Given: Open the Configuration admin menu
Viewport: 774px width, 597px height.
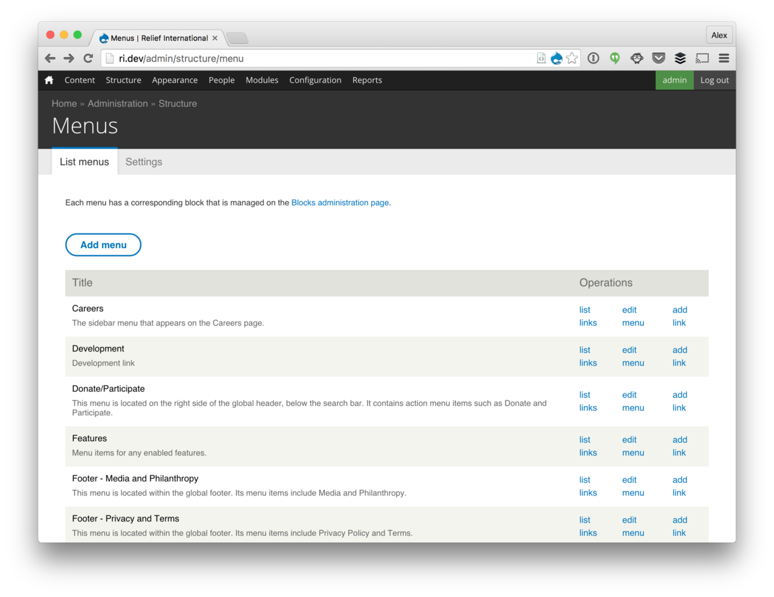Looking at the screenshot, I should [x=316, y=80].
